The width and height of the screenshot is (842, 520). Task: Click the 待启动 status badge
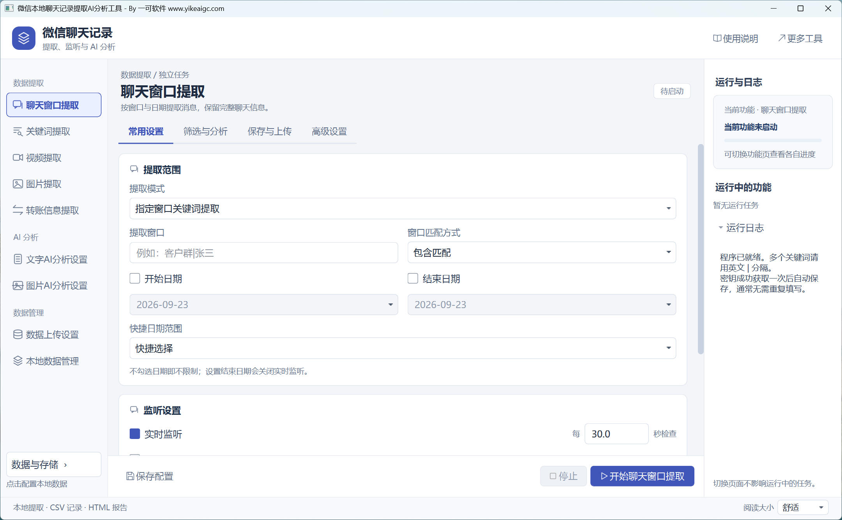point(672,91)
